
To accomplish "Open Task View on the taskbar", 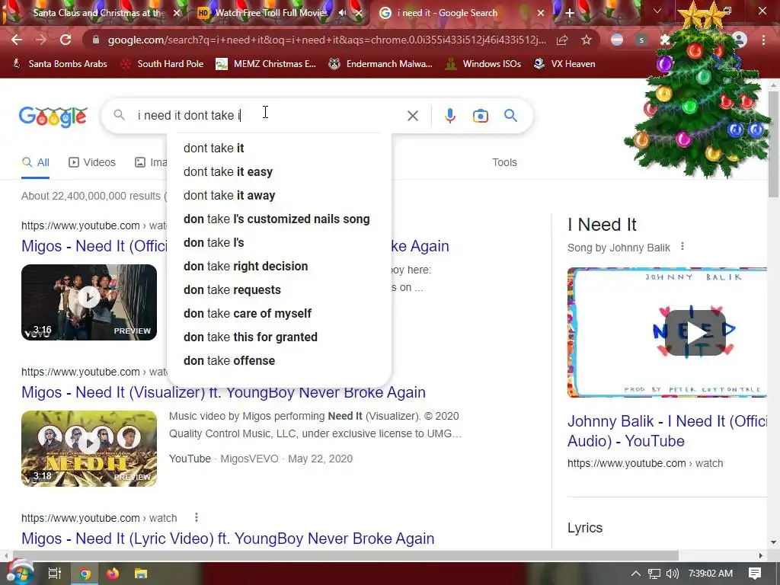I will [x=54, y=574].
